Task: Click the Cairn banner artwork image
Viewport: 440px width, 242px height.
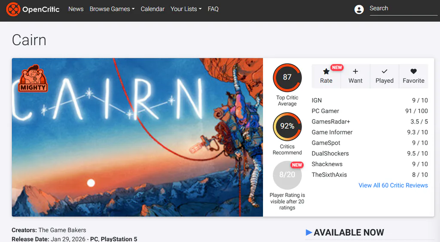Action: [x=137, y=137]
